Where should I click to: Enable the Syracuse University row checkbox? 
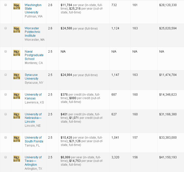point(6,75)
